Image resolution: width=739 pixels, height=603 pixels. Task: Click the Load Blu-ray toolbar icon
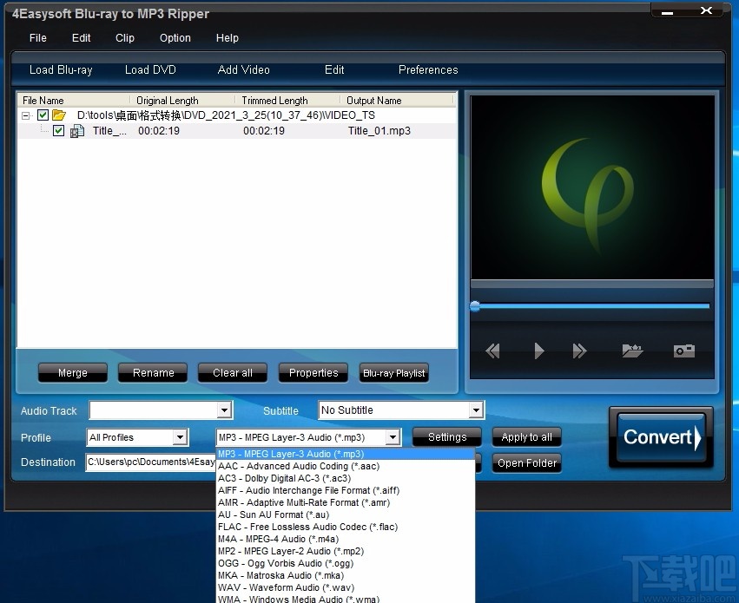(61, 70)
